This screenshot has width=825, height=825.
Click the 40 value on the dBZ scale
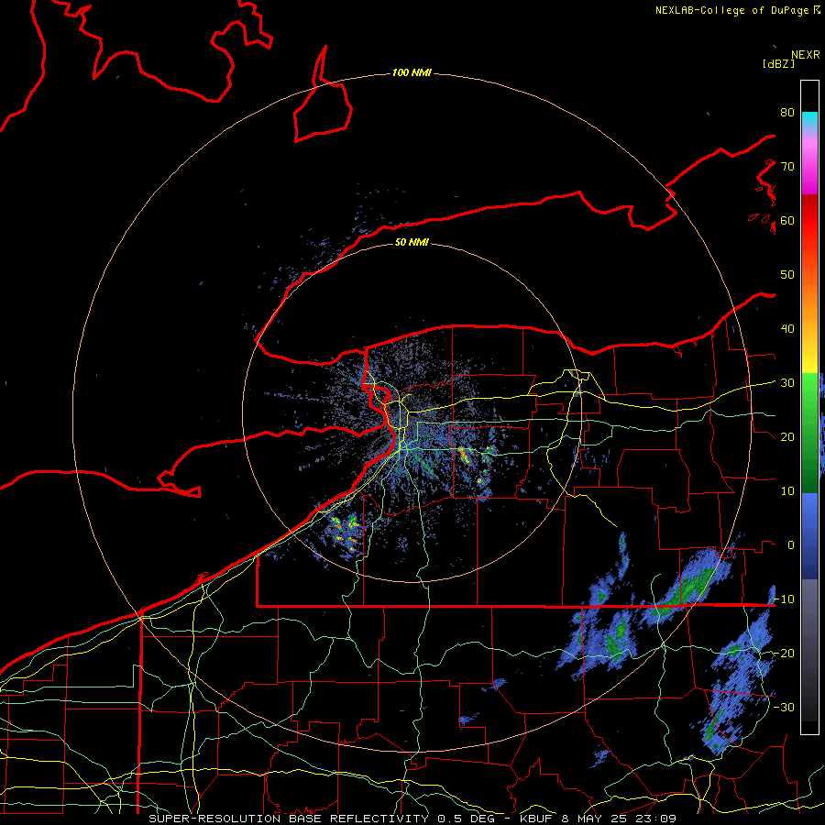coord(787,329)
